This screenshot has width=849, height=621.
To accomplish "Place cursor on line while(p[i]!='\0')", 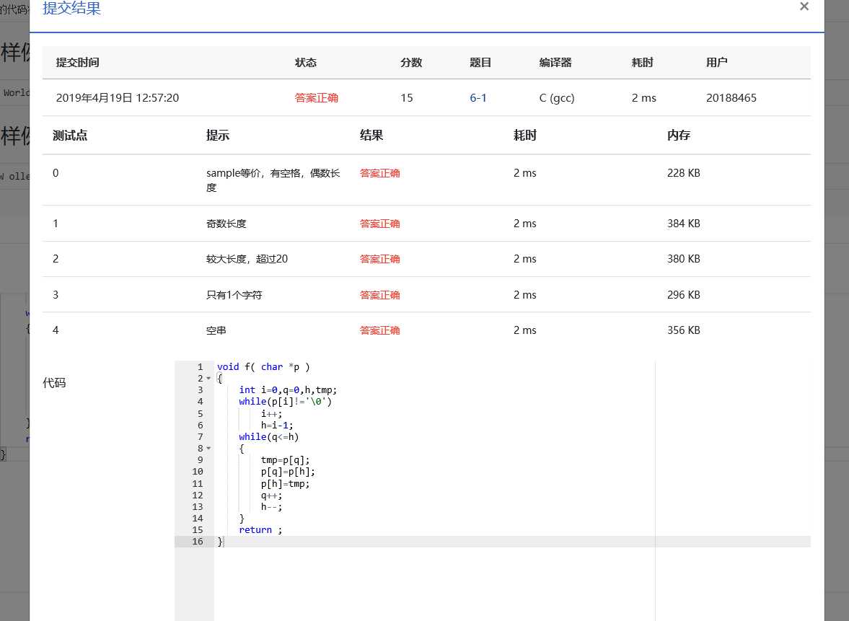I will [x=286, y=402].
